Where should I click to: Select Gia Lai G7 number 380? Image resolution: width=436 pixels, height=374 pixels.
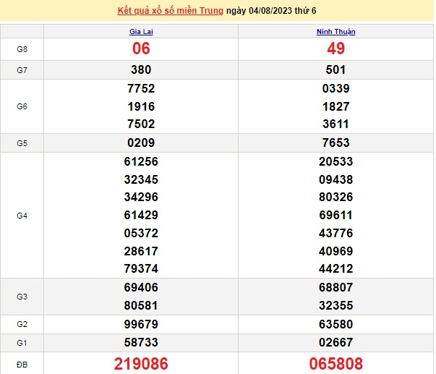point(141,70)
